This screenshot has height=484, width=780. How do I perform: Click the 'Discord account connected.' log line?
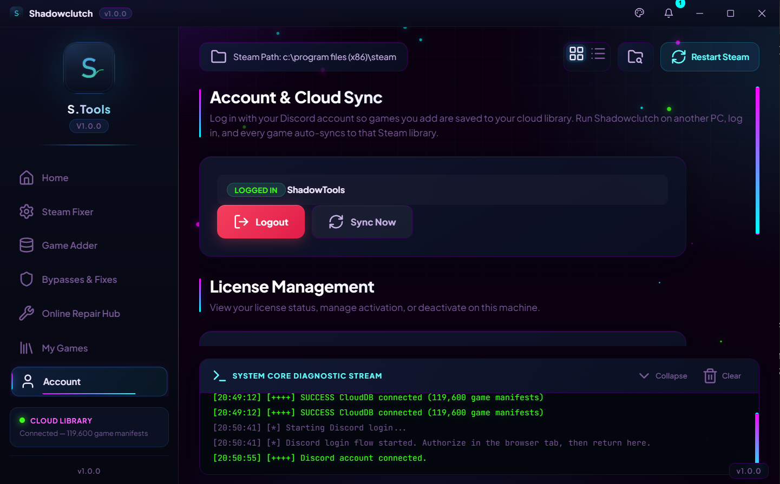[x=320, y=458]
